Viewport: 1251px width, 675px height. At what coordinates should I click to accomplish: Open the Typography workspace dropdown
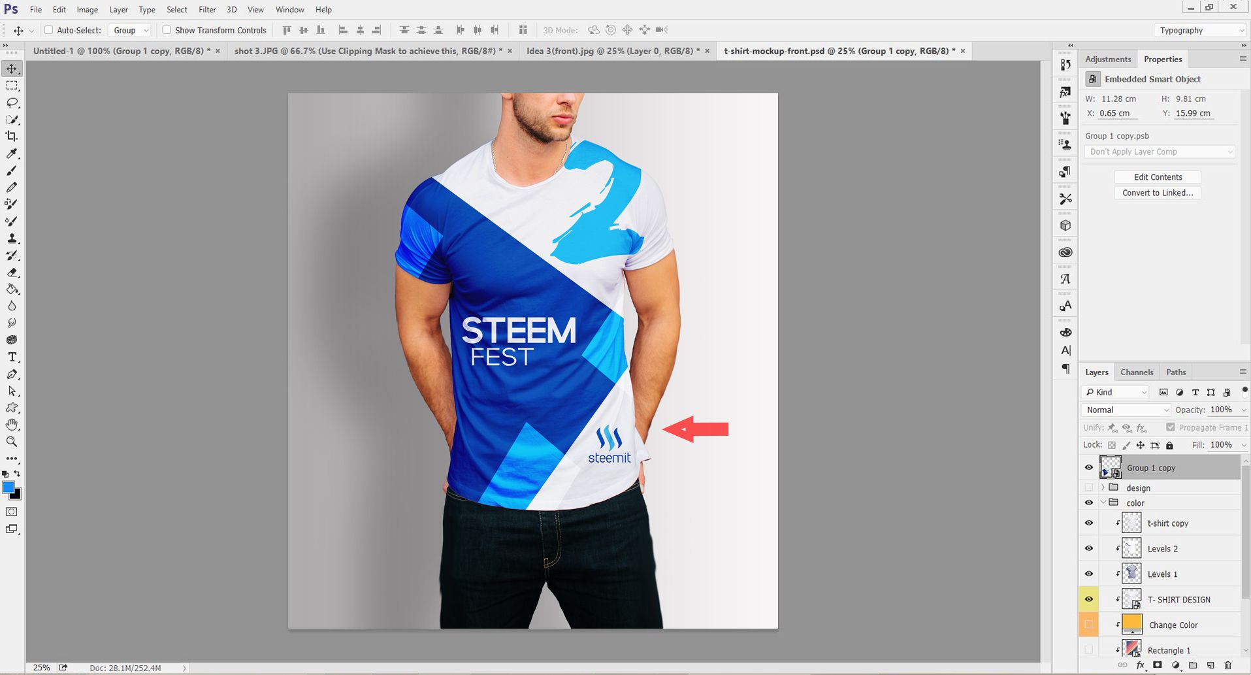click(1199, 30)
